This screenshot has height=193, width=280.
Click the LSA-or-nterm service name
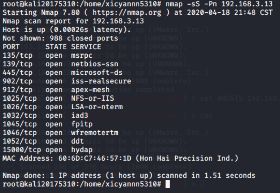coord(97,107)
